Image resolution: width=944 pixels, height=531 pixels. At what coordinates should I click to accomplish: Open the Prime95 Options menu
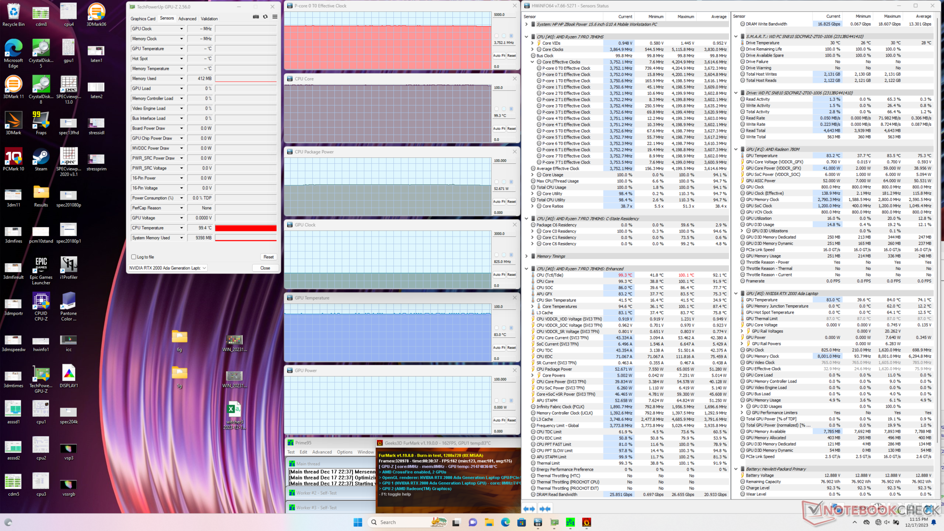(x=344, y=452)
